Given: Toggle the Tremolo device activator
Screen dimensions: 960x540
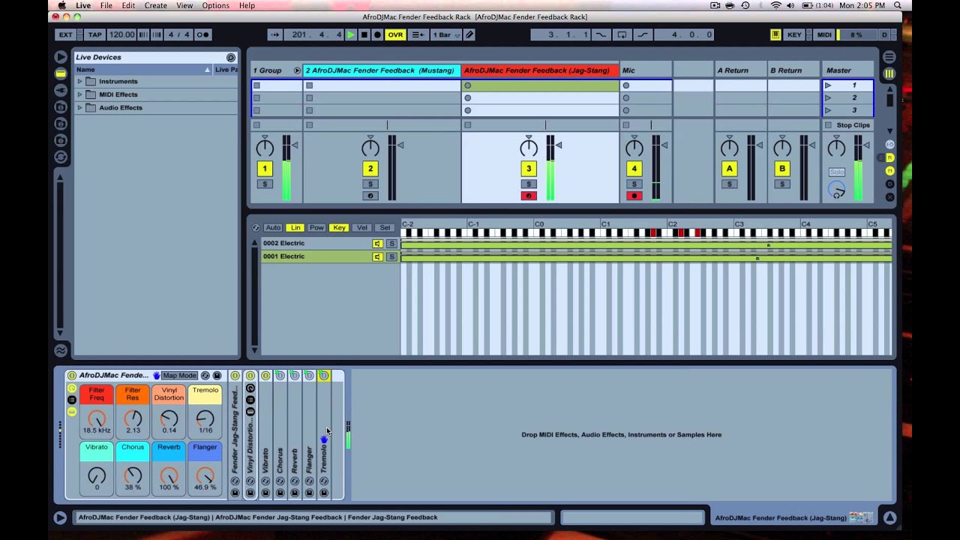Looking at the screenshot, I should (324, 376).
